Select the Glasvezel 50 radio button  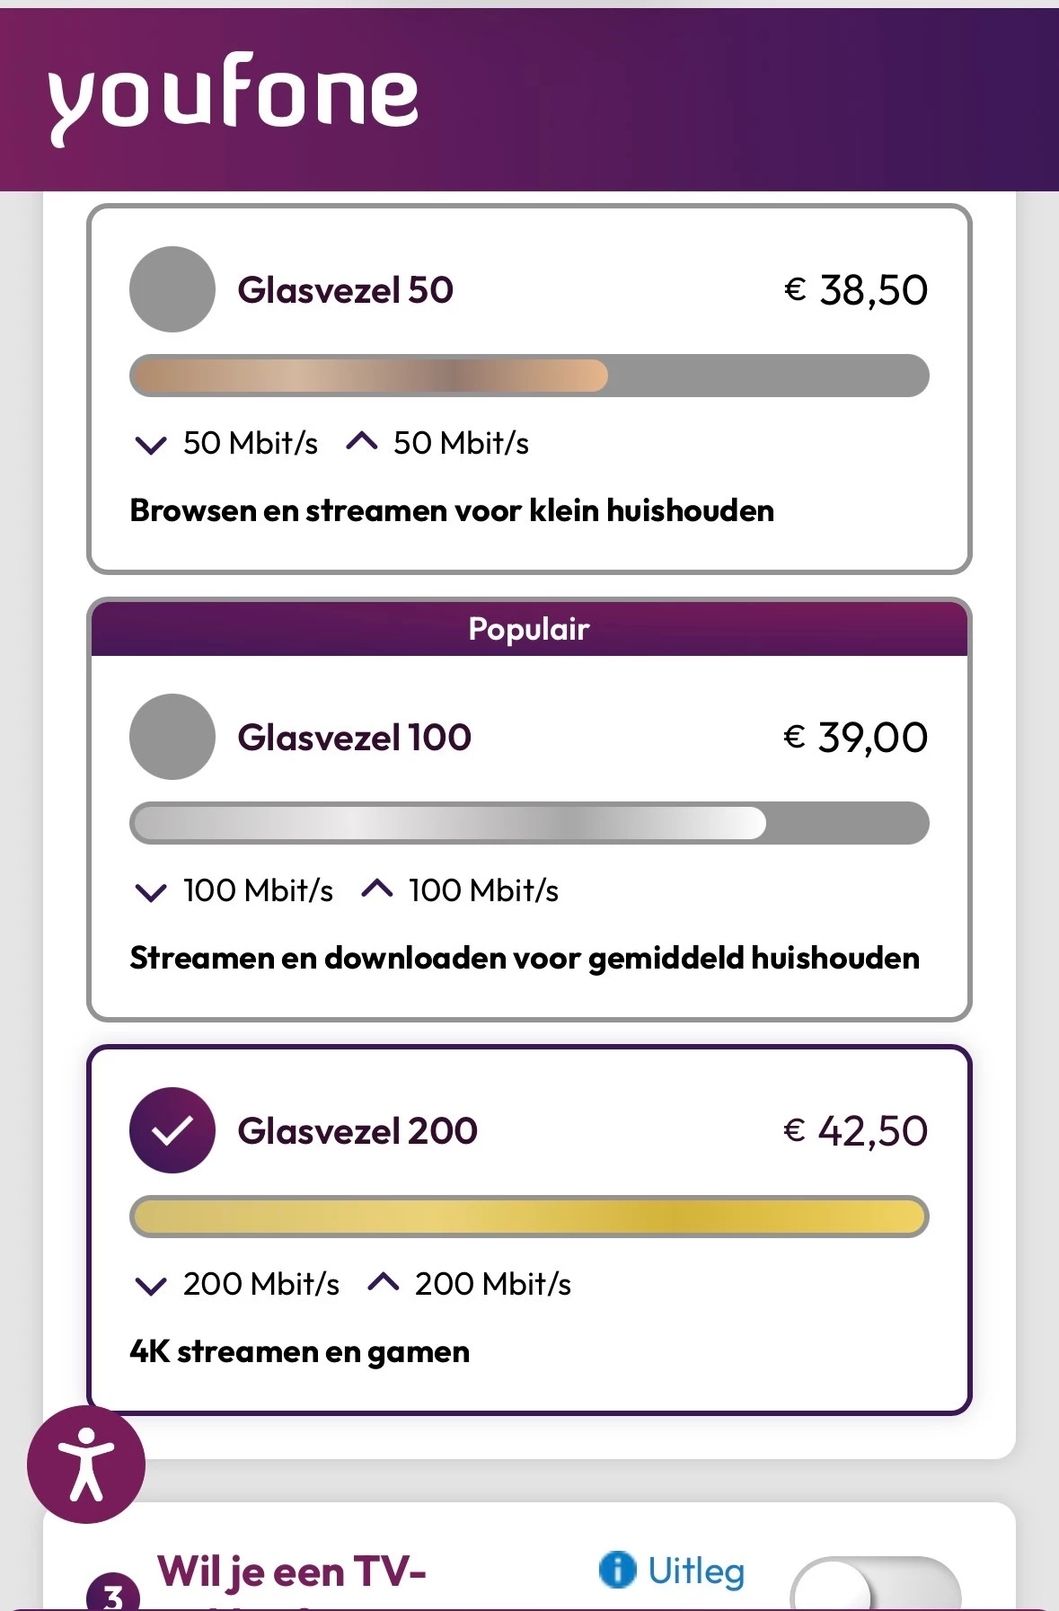tap(172, 289)
